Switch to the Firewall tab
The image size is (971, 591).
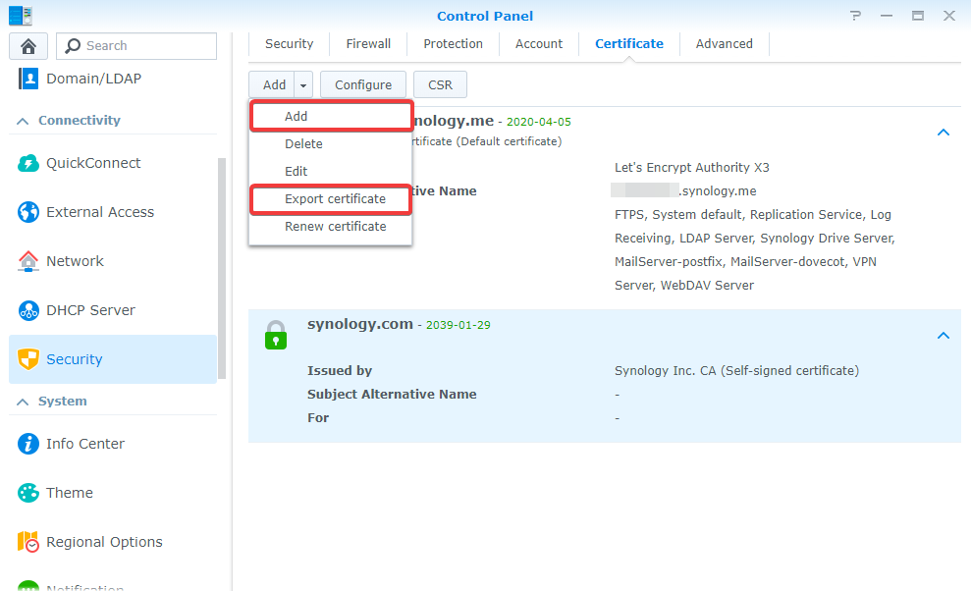coord(368,44)
